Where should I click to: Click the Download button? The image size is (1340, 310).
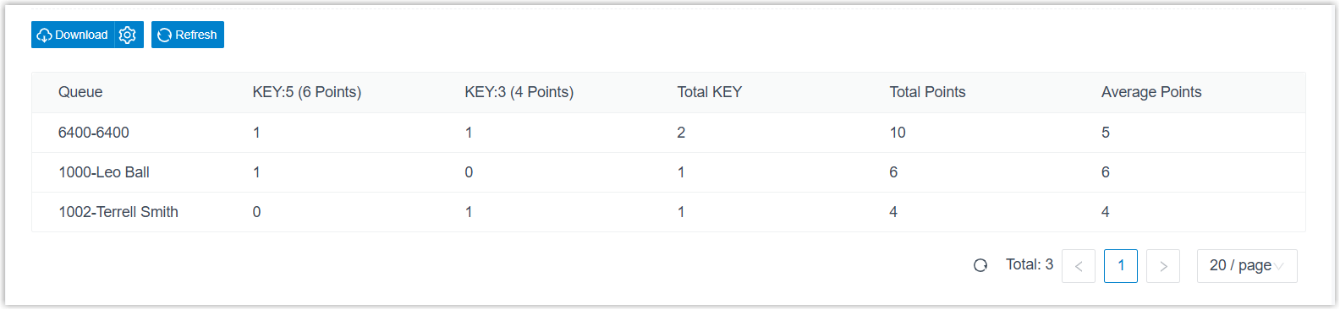73,35
